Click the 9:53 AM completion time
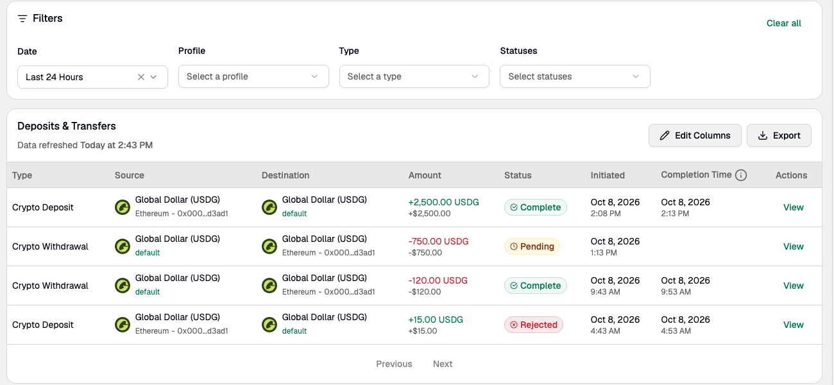Screen dimensions: 834x385 pos(676,292)
